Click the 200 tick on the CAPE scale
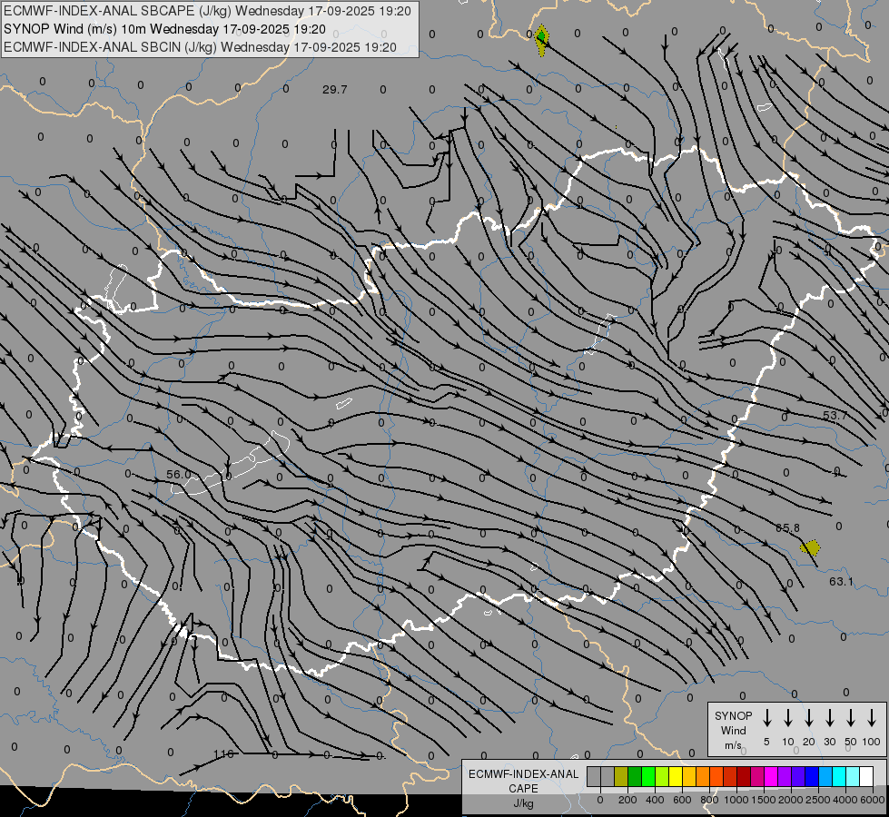 click(x=627, y=800)
